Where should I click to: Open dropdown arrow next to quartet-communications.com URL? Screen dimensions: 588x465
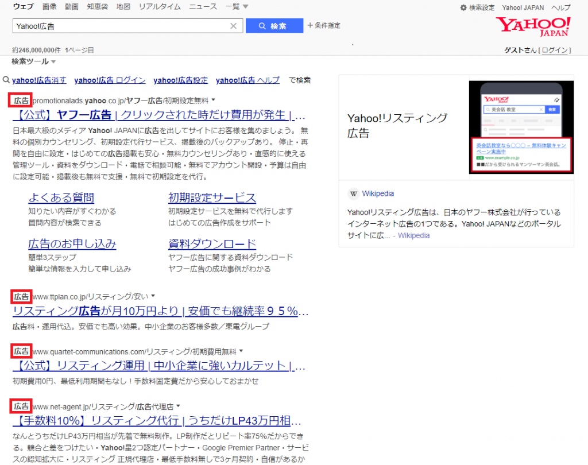(x=241, y=351)
